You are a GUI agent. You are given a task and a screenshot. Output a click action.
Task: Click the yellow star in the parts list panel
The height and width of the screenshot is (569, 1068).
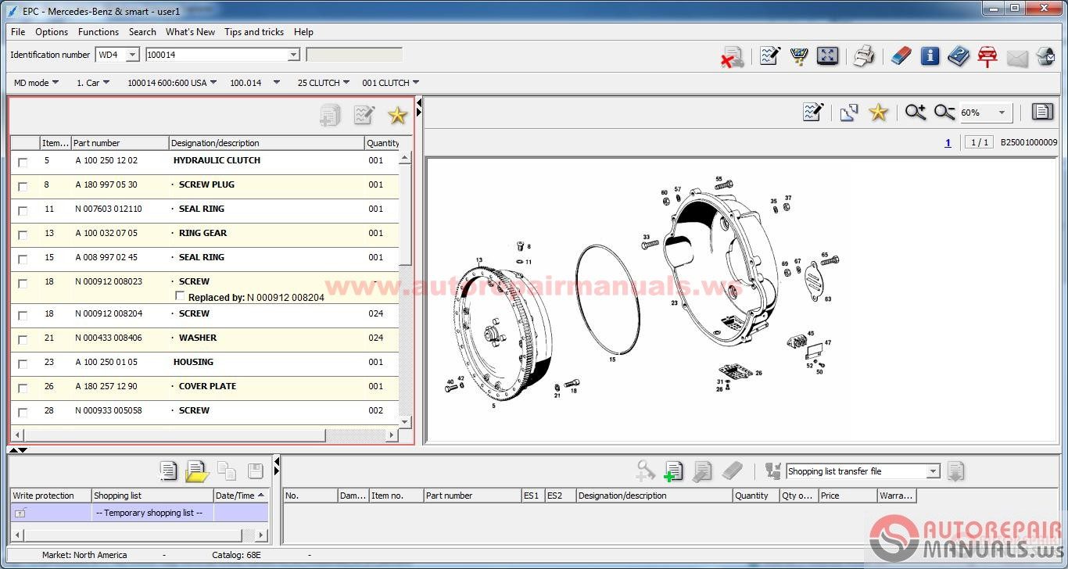398,116
